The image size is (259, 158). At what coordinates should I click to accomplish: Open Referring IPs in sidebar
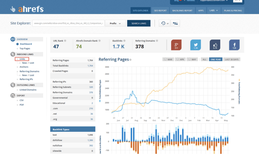point(26,79)
